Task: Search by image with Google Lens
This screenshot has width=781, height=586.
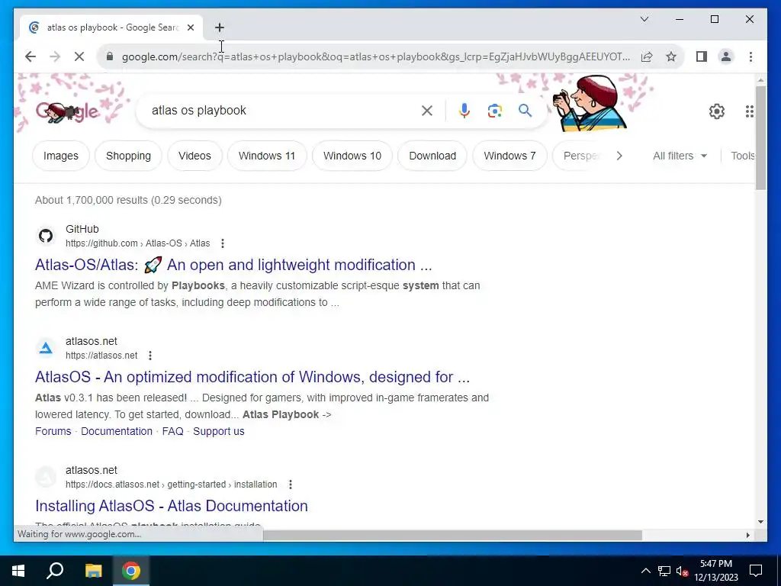Action: (494, 111)
